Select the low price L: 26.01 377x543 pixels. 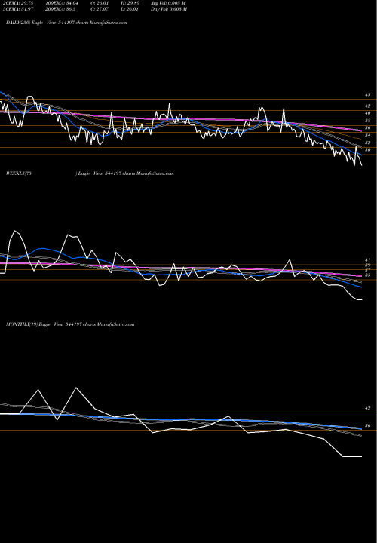click(x=129, y=9)
